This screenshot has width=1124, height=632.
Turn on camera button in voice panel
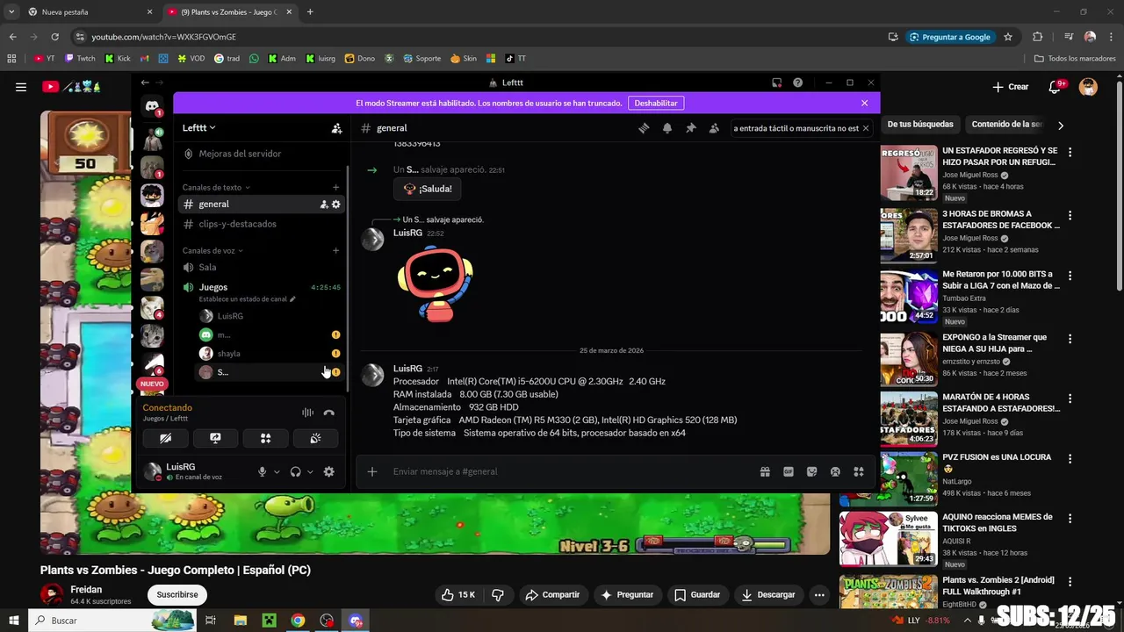tap(165, 438)
